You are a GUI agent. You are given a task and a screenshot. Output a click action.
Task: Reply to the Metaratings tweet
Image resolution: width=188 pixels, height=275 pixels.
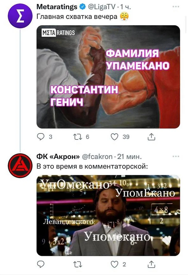[x=41, y=137]
